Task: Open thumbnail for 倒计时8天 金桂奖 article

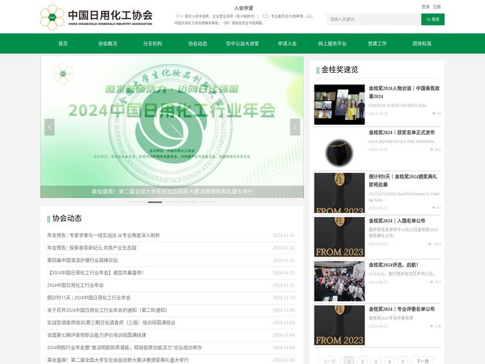Action: [x=339, y=193]
